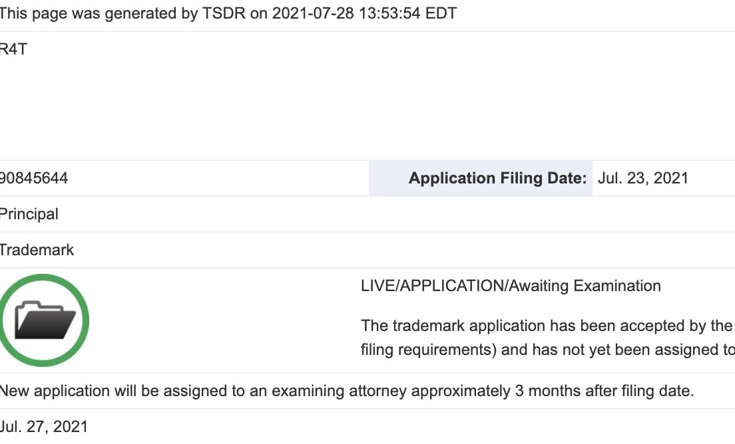The image size is (735, 444).
Task: Click the Application Filing Date label
Action: (497, 178)
